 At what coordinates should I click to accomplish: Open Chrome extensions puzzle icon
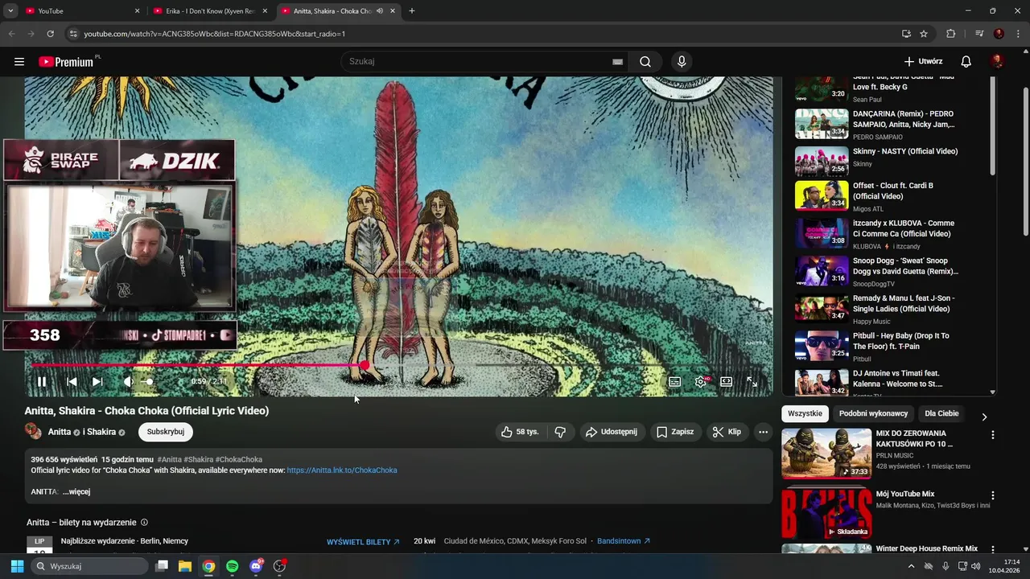[x=951, y=34]
